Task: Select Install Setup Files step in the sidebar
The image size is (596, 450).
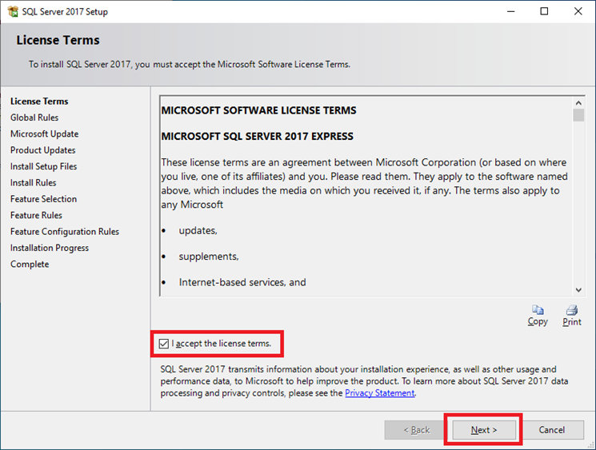Action: tap(43, 167)
